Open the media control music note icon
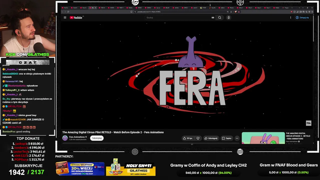 pyautogui.click(x=297, y=12)
